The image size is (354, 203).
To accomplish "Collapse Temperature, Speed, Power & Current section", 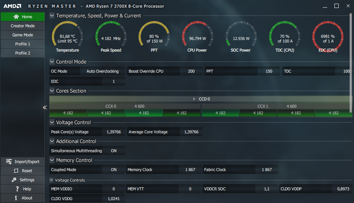I will [x=52, y=16].
